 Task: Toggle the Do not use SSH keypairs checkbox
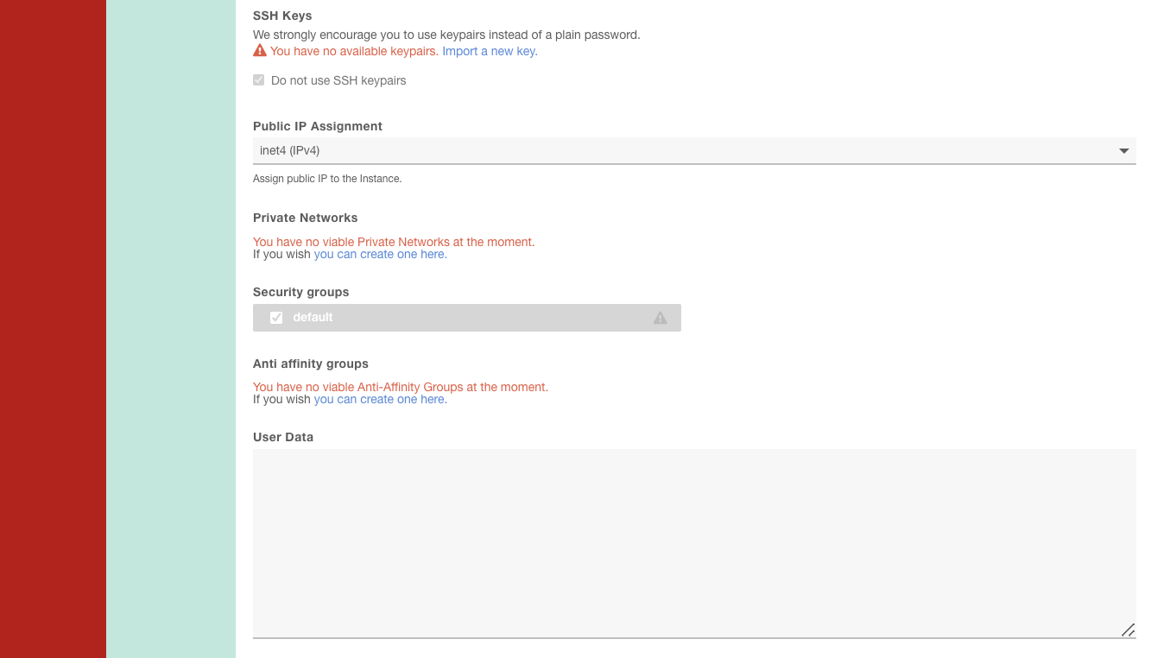tap(259, 80)
